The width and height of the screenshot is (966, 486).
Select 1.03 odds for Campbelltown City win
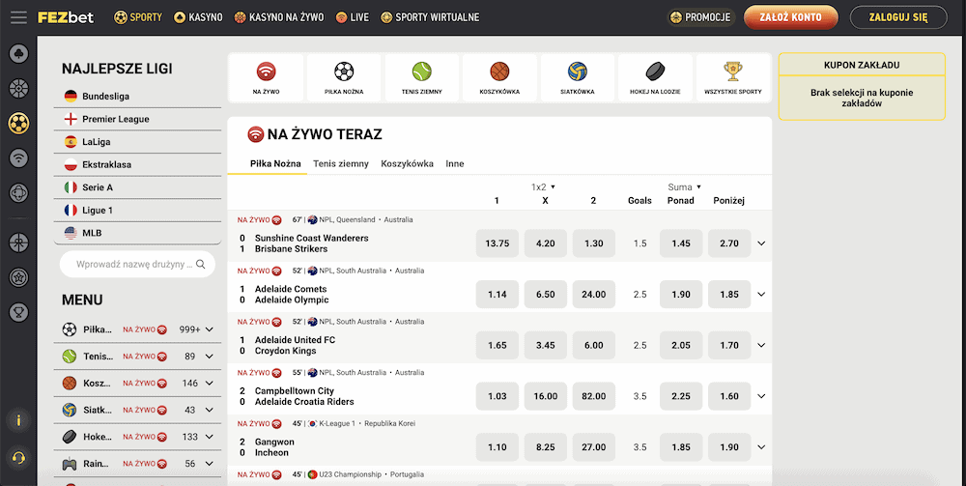click(x=497, y=396)
